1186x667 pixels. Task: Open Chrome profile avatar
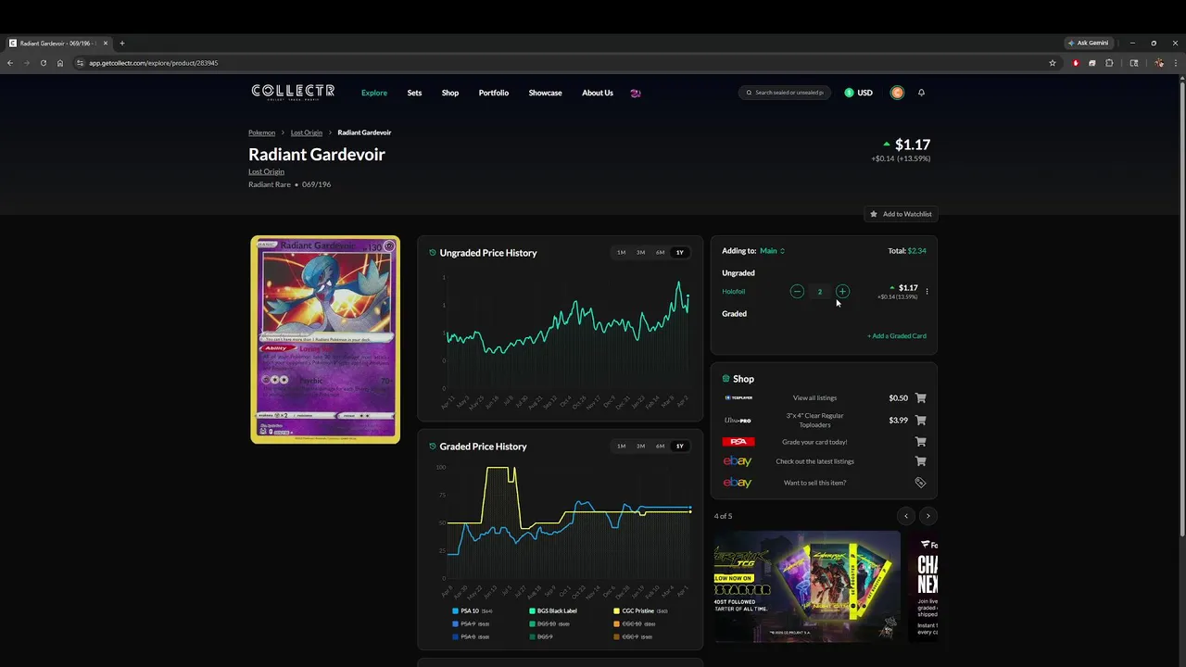1159,63
